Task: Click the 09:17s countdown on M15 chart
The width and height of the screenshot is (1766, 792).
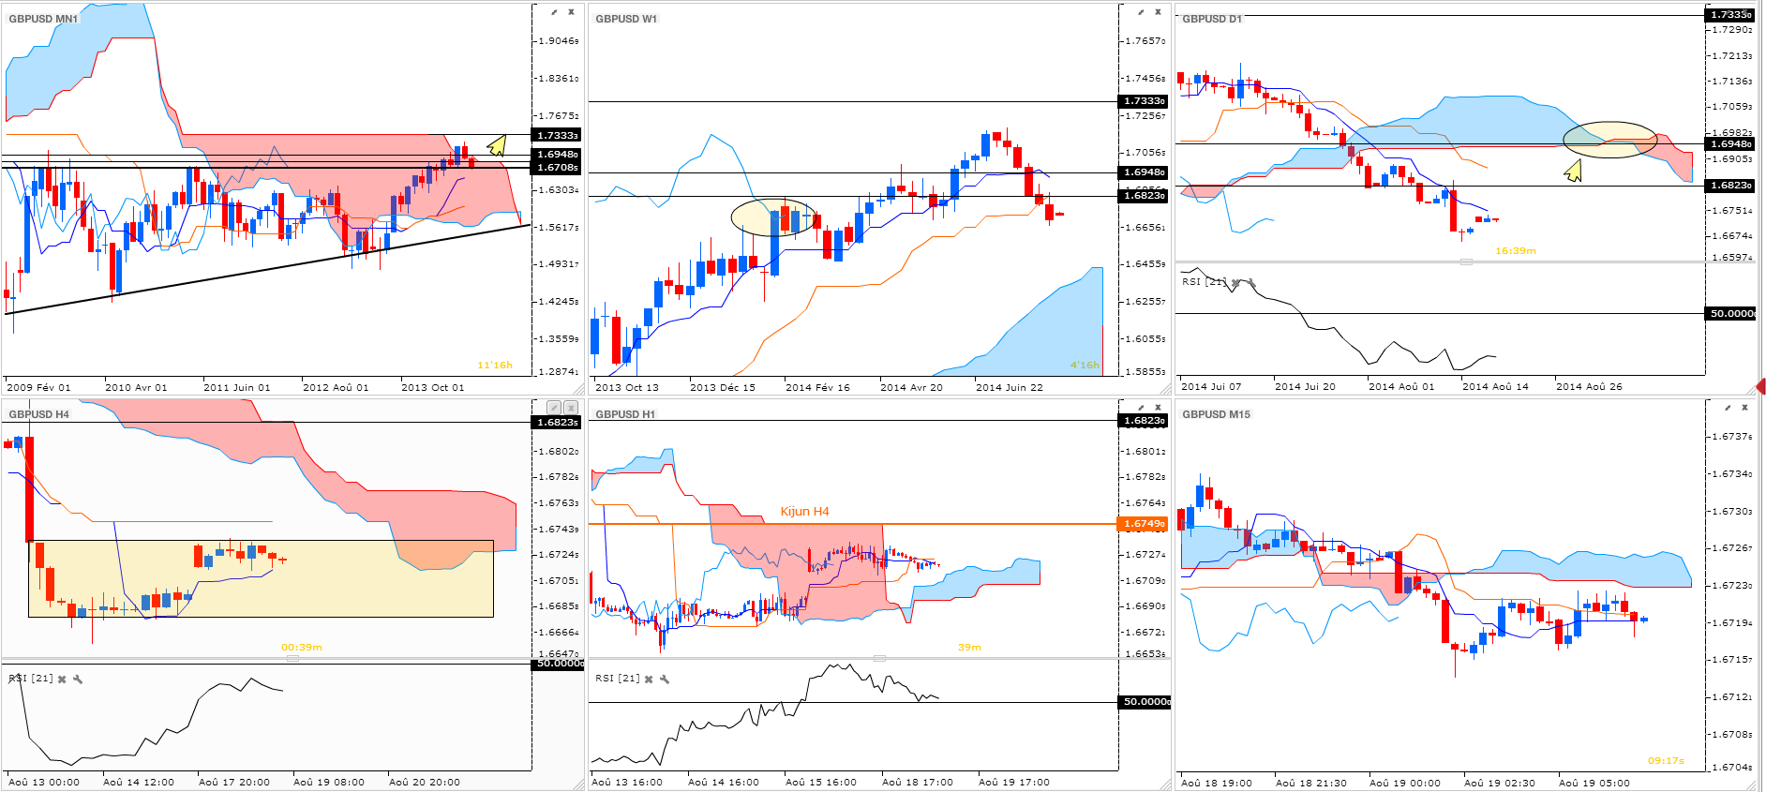Action: click(x=1666, y=761)
